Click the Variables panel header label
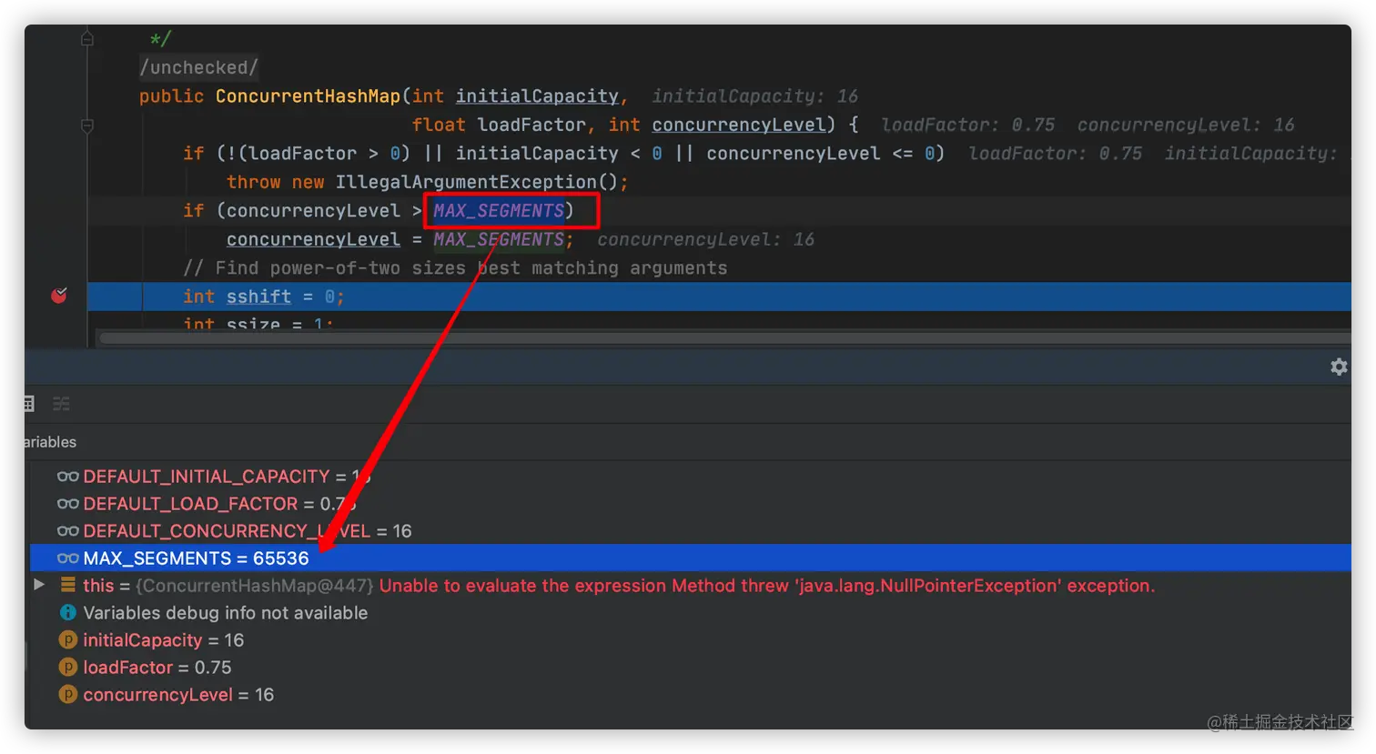 [x=50, y=442]
